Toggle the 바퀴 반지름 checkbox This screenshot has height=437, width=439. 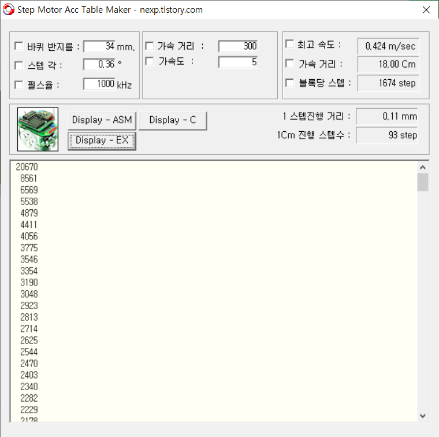18,46
